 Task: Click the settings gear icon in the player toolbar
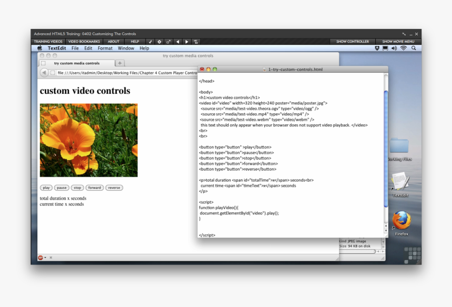coord(159,42)
